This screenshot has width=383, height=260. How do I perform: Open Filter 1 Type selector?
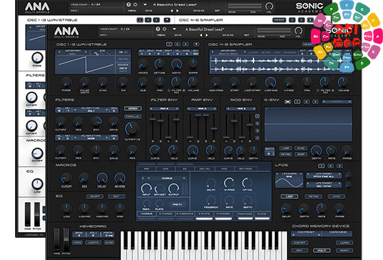tap(91, 110)
